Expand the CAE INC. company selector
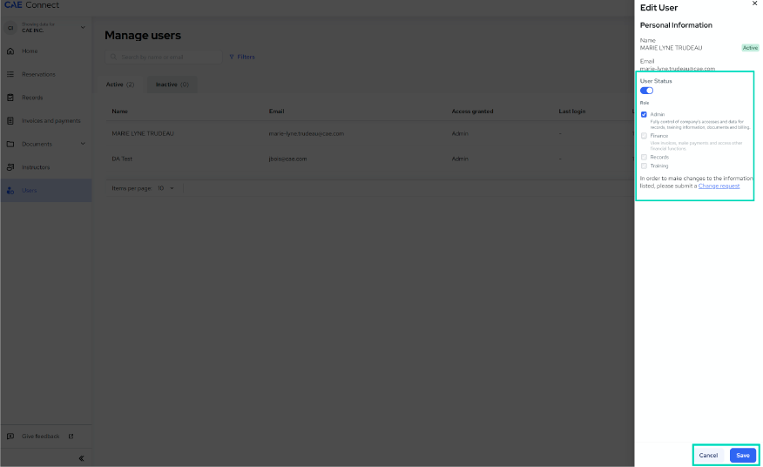The width and height of the screenshot is (763, 467). click(83, 27)
